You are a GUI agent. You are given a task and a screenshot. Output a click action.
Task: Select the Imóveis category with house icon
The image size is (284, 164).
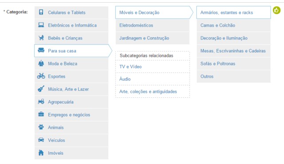click(71, 153)
